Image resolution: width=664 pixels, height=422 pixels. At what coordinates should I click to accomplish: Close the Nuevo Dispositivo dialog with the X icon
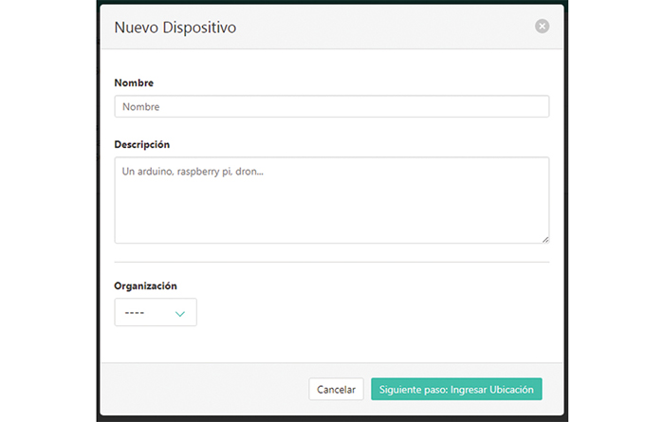coord(542,27)
